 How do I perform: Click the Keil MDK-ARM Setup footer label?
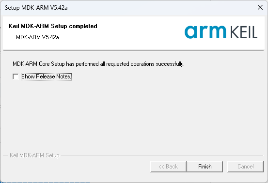34,155
